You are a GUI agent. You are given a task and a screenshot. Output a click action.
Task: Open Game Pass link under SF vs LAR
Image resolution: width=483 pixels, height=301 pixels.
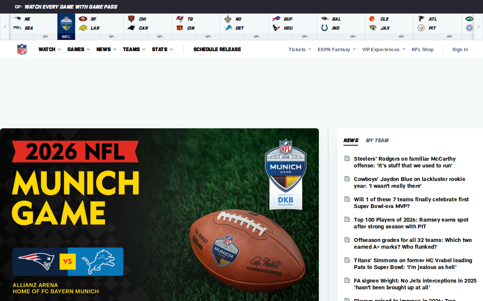(x=111, y=37)
